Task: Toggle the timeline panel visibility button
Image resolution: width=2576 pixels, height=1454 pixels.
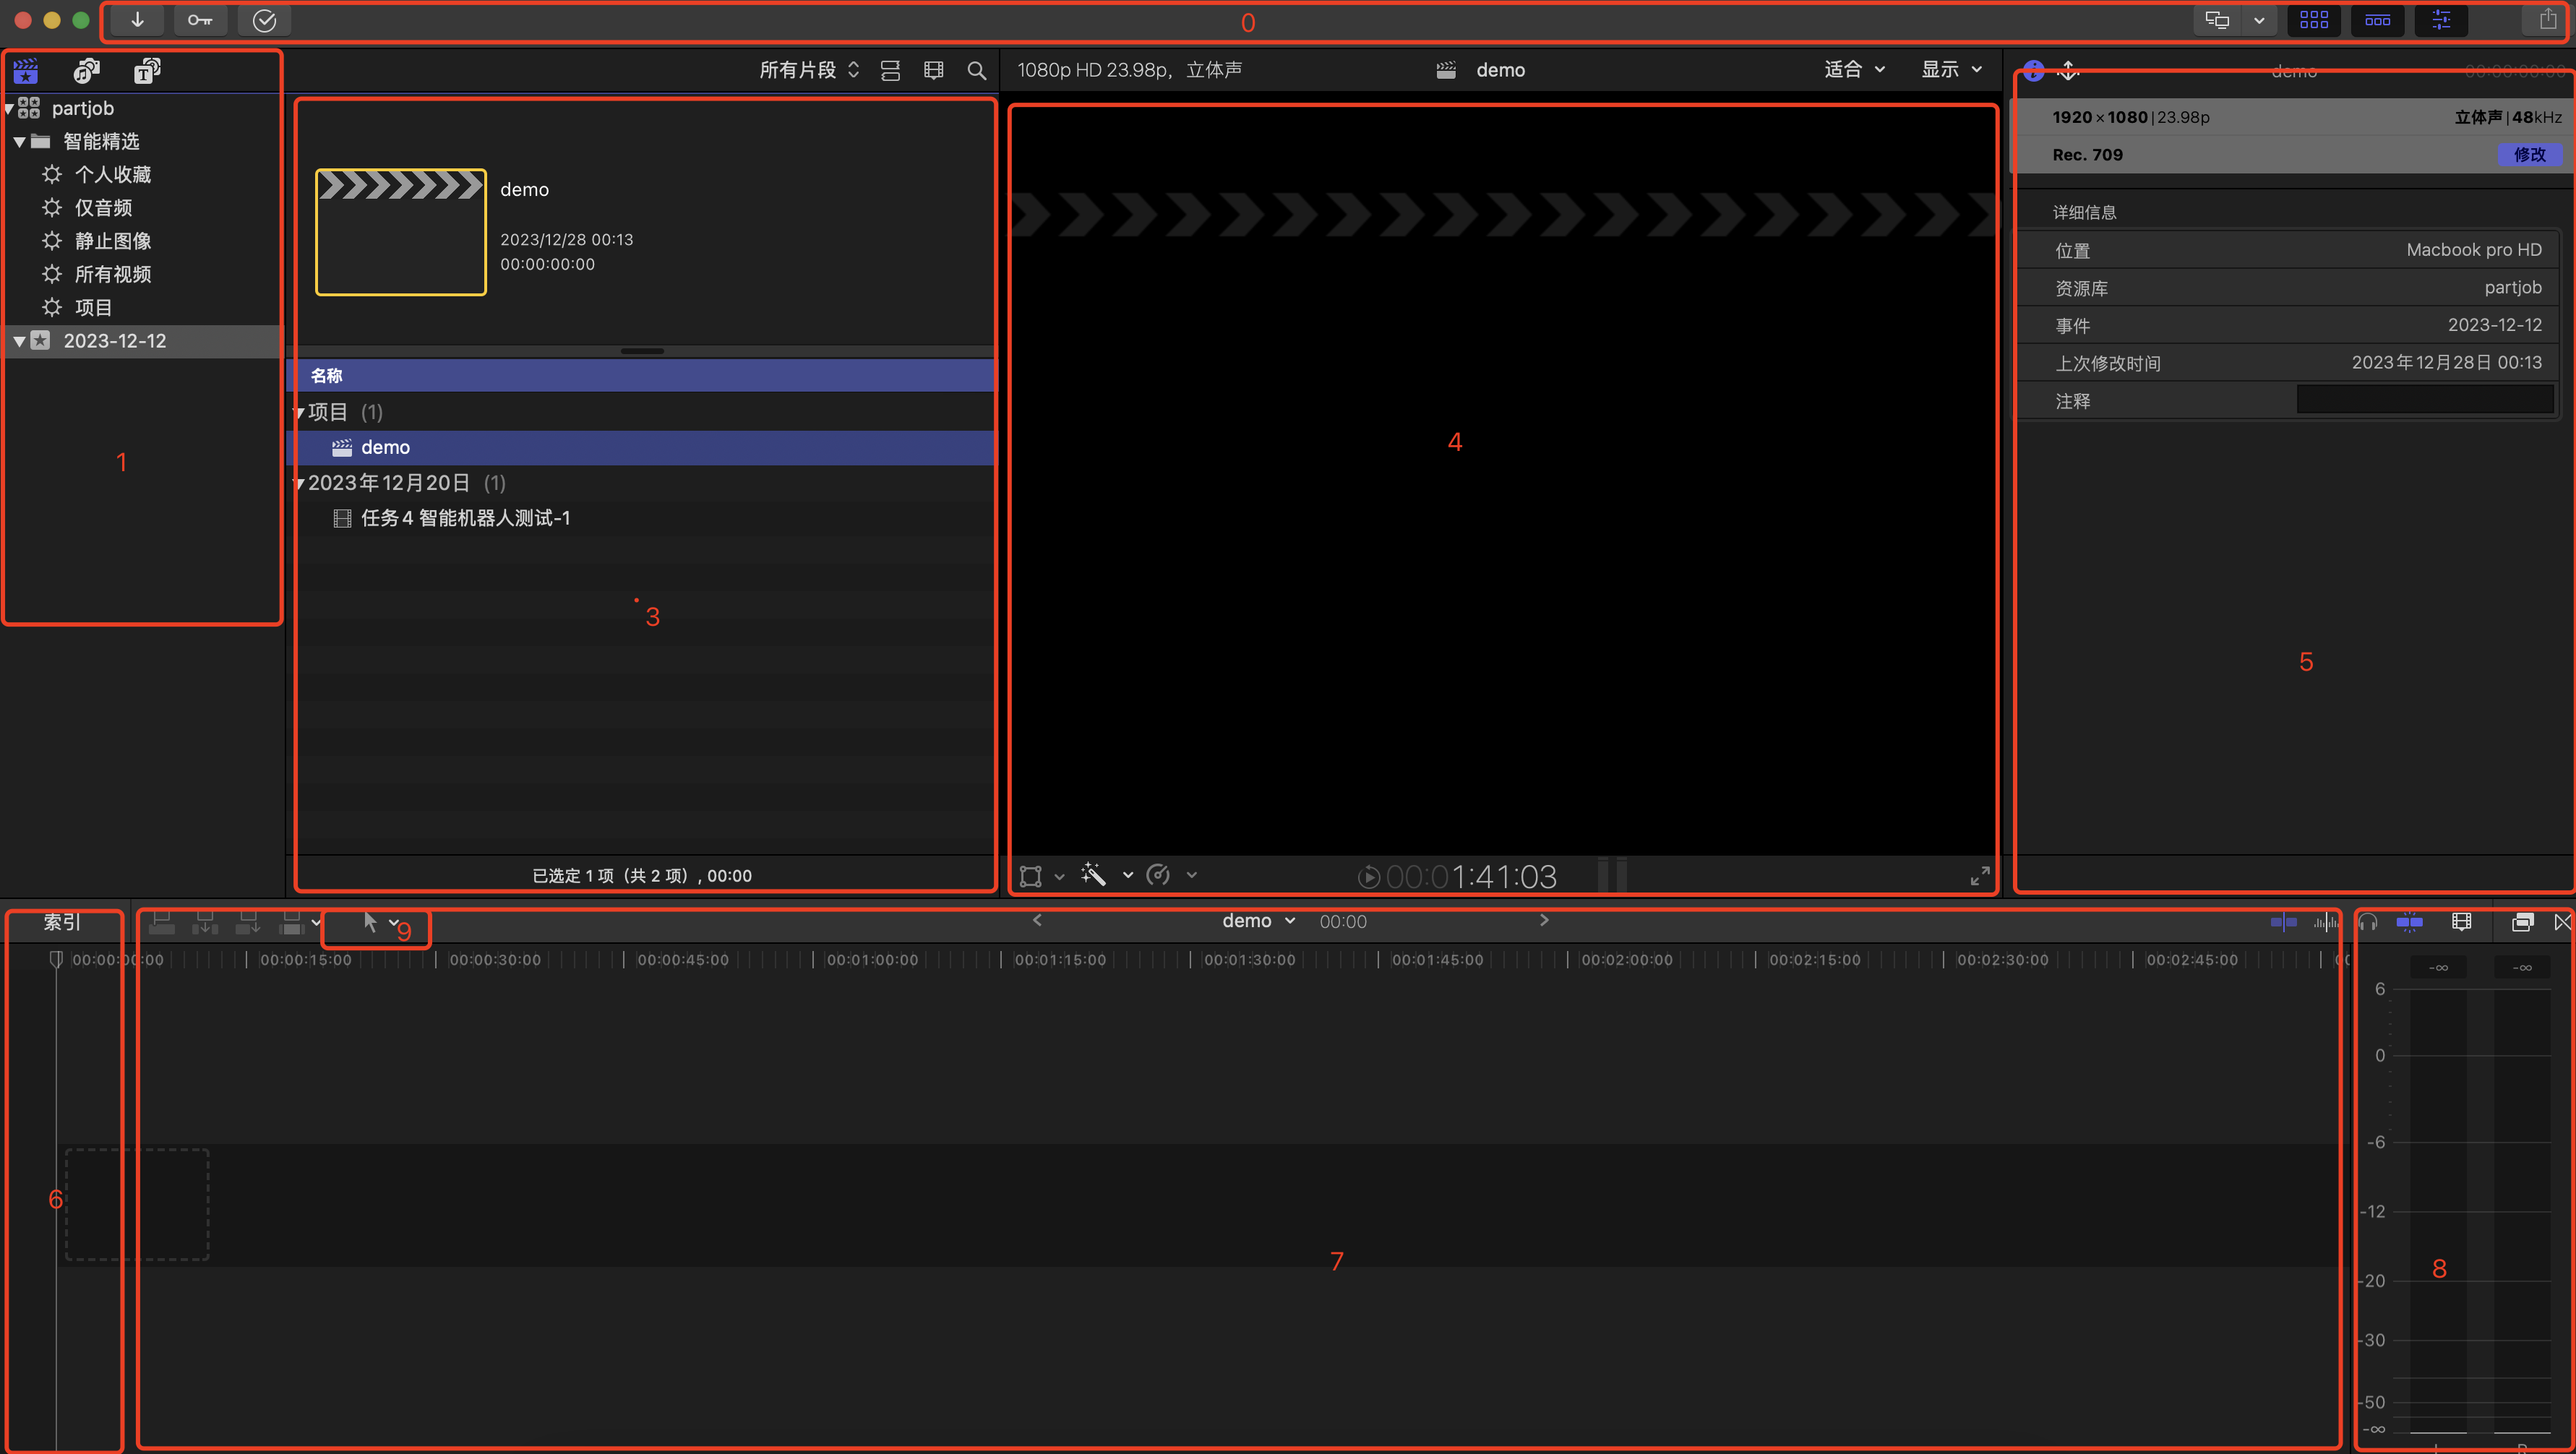Action: click(x=2377, y=20)
